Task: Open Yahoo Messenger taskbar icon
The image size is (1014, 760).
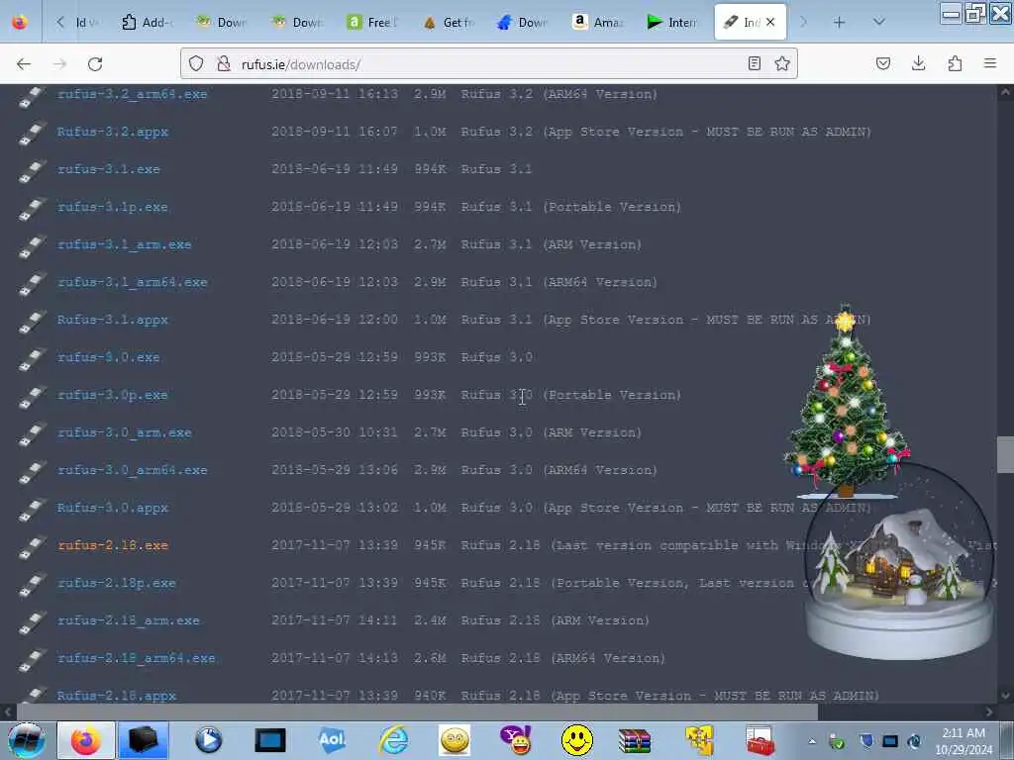Action: click(x=515, y=740)
